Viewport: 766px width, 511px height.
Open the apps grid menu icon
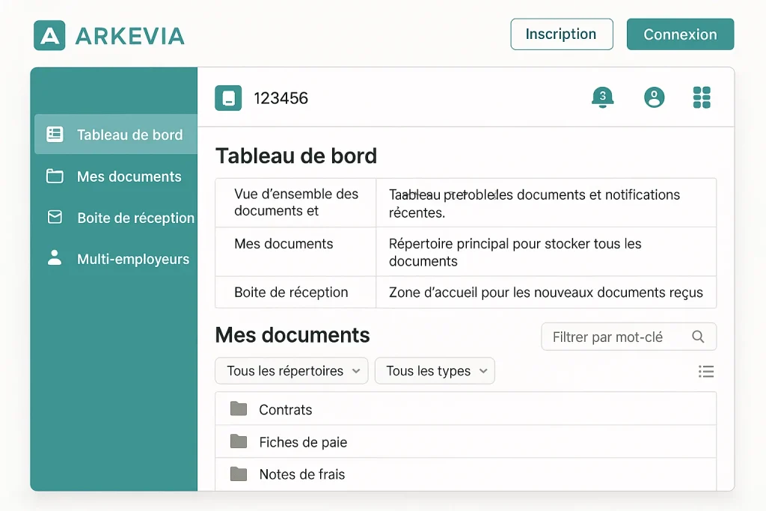(702, 97)
